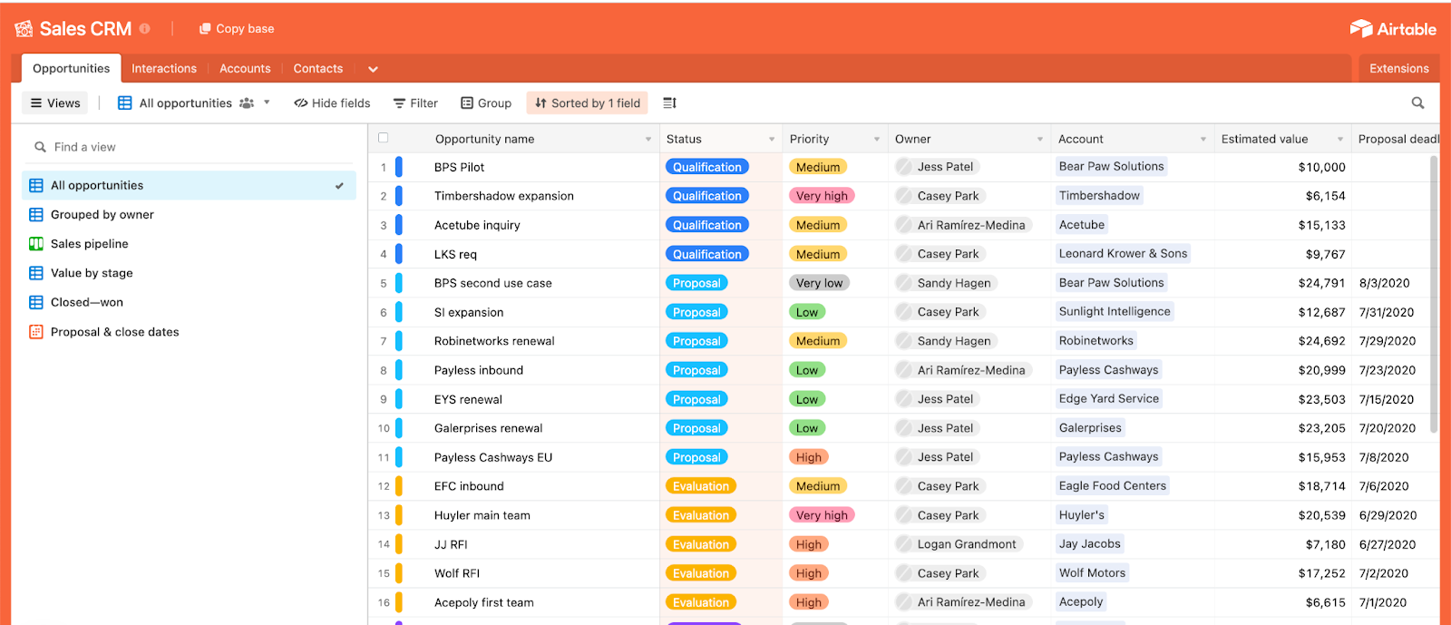The height and width of the screenshot is (625, 1451).
Task: Click Evaluation status of Huyler main team
Action: click(x=701, y=515)
